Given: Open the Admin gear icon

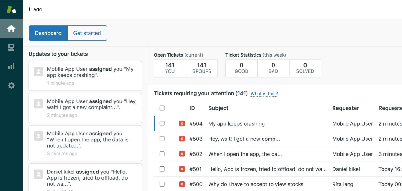Looking at the screenshot, I should point(11,85).
